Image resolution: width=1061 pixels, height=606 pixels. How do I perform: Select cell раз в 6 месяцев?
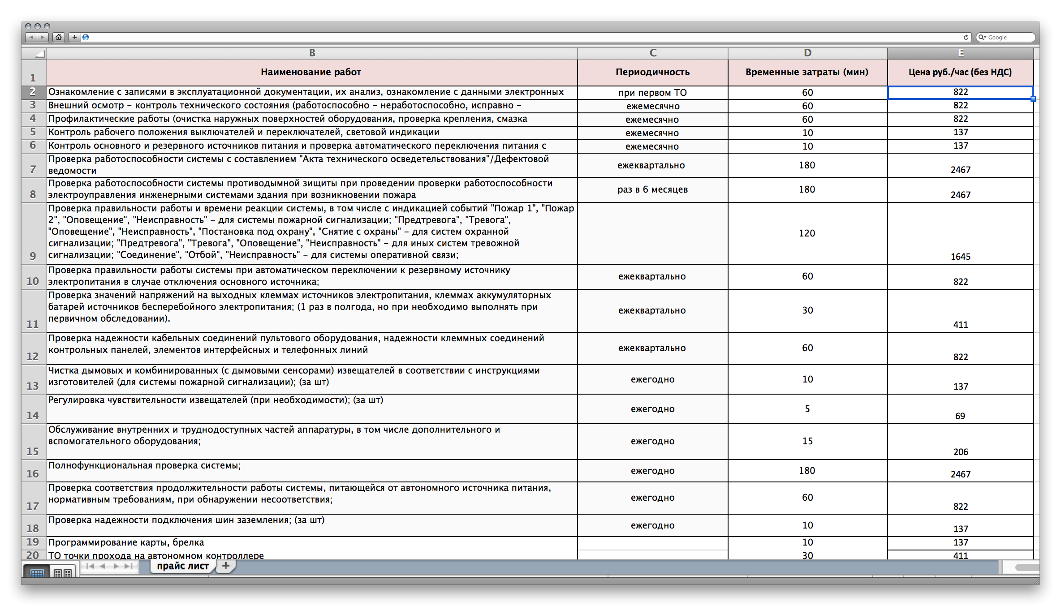653,190
